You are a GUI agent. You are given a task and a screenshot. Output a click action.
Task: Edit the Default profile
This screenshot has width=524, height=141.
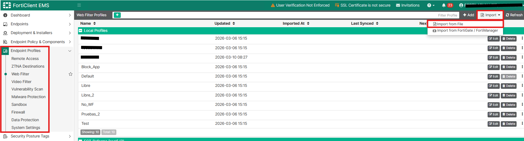point(493,76)
